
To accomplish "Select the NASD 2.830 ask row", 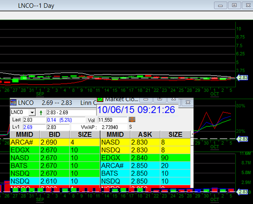I will (x=145, y=142).
